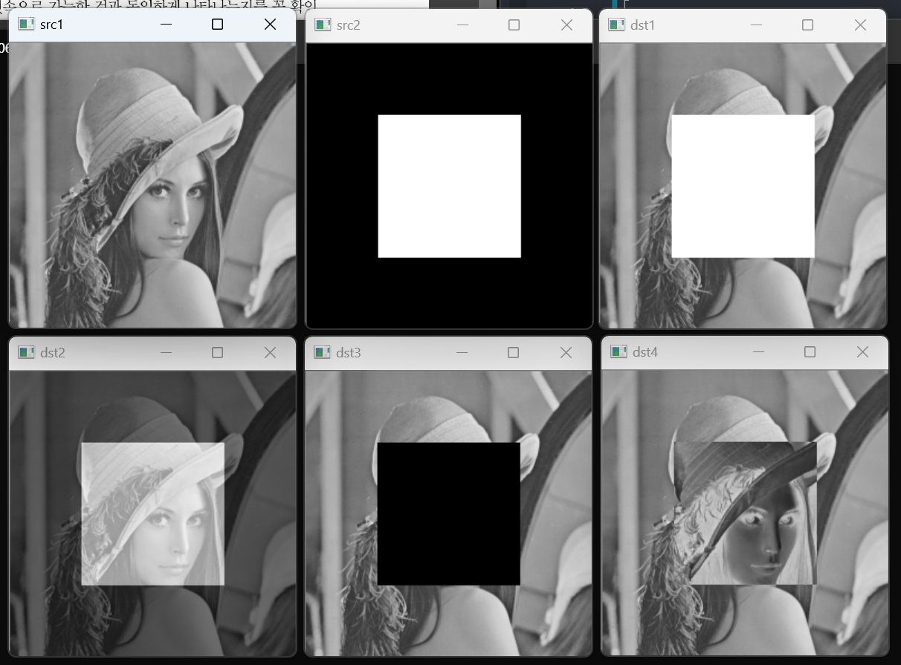Viewport: 901px width, 665px height.
Task: Close the src2 window
Action: pos(566,25)
